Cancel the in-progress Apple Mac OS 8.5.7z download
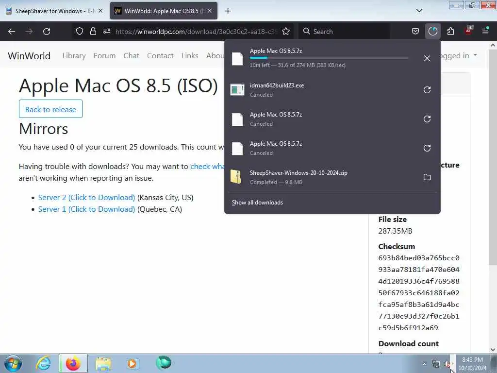This screenshot has width=497, height=373. [427, 58]
